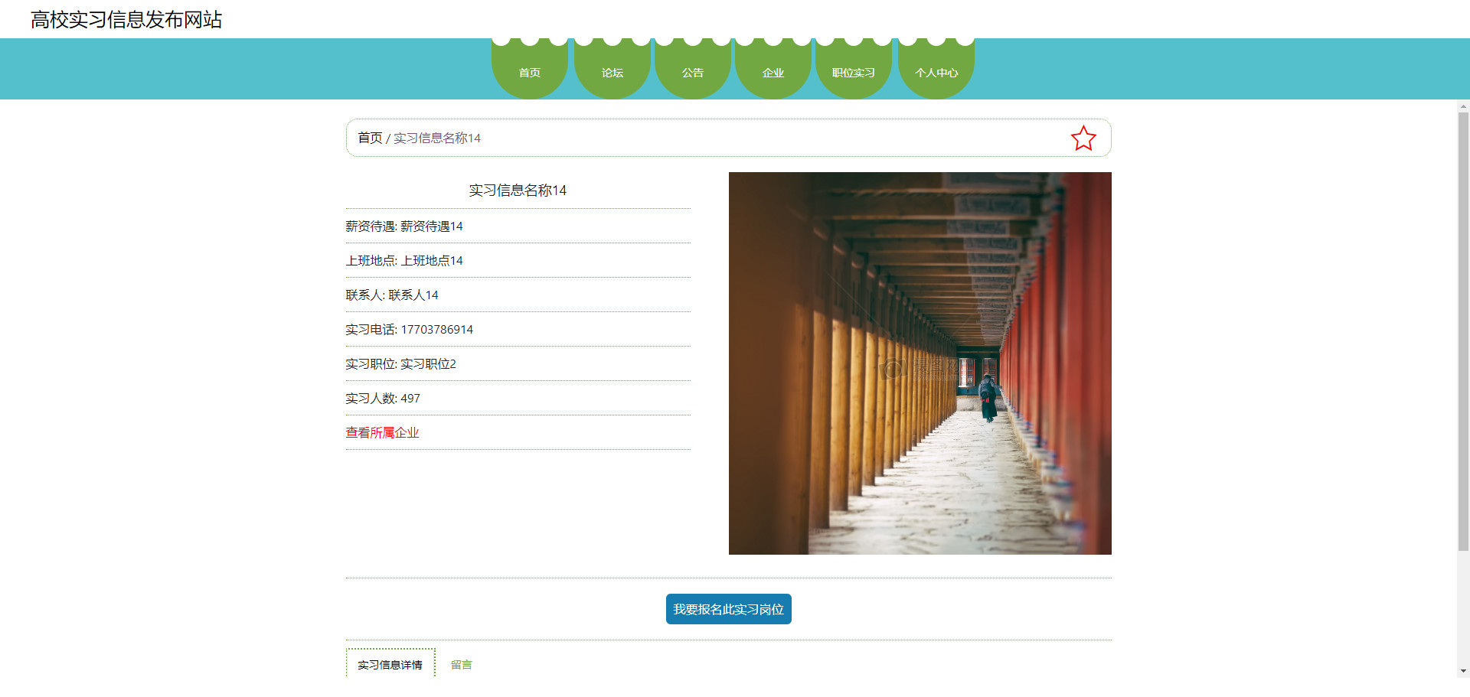Click the scrollbar up arrow
Image resolution: width=1470 pixels, height=697 pixels.
point(1463,107)
